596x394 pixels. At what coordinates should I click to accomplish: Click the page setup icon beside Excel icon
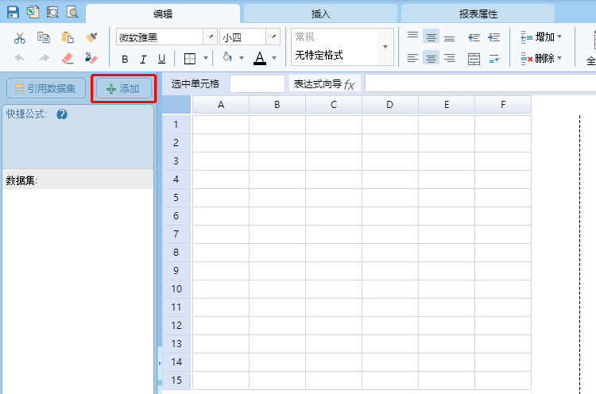click(x=52, y=12)
